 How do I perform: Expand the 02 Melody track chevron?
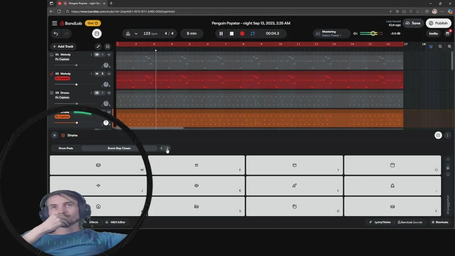[x=109, y=74]
